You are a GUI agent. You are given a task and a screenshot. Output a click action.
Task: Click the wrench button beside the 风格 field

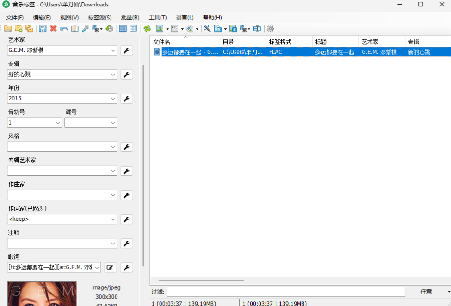[126, 147]
